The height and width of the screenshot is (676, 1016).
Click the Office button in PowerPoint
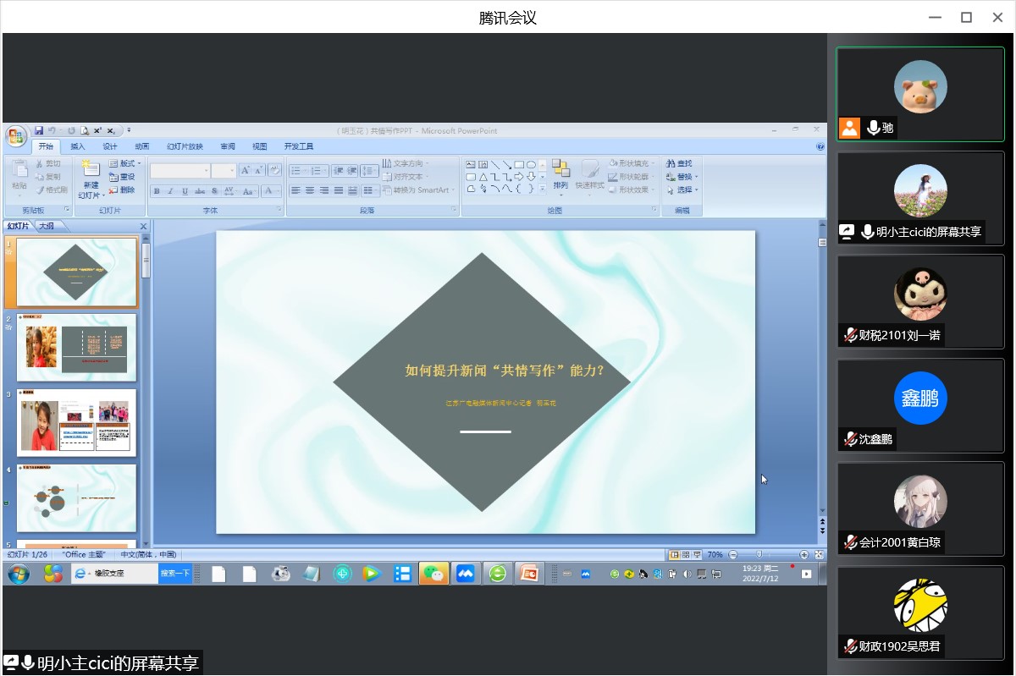[x=16, y=136]
